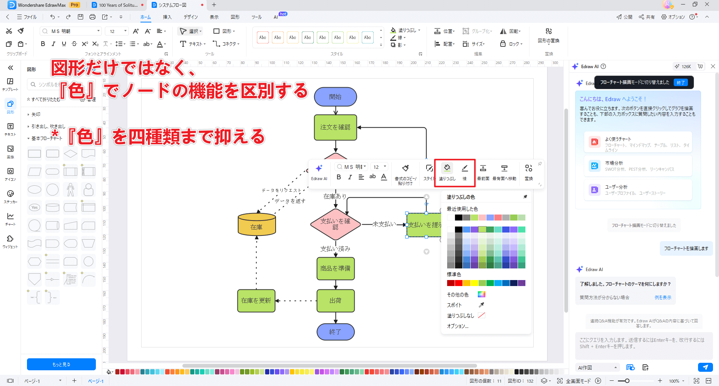Click the Print icon in quick toolbar
The image size is (719, 386).
(92, 17)
